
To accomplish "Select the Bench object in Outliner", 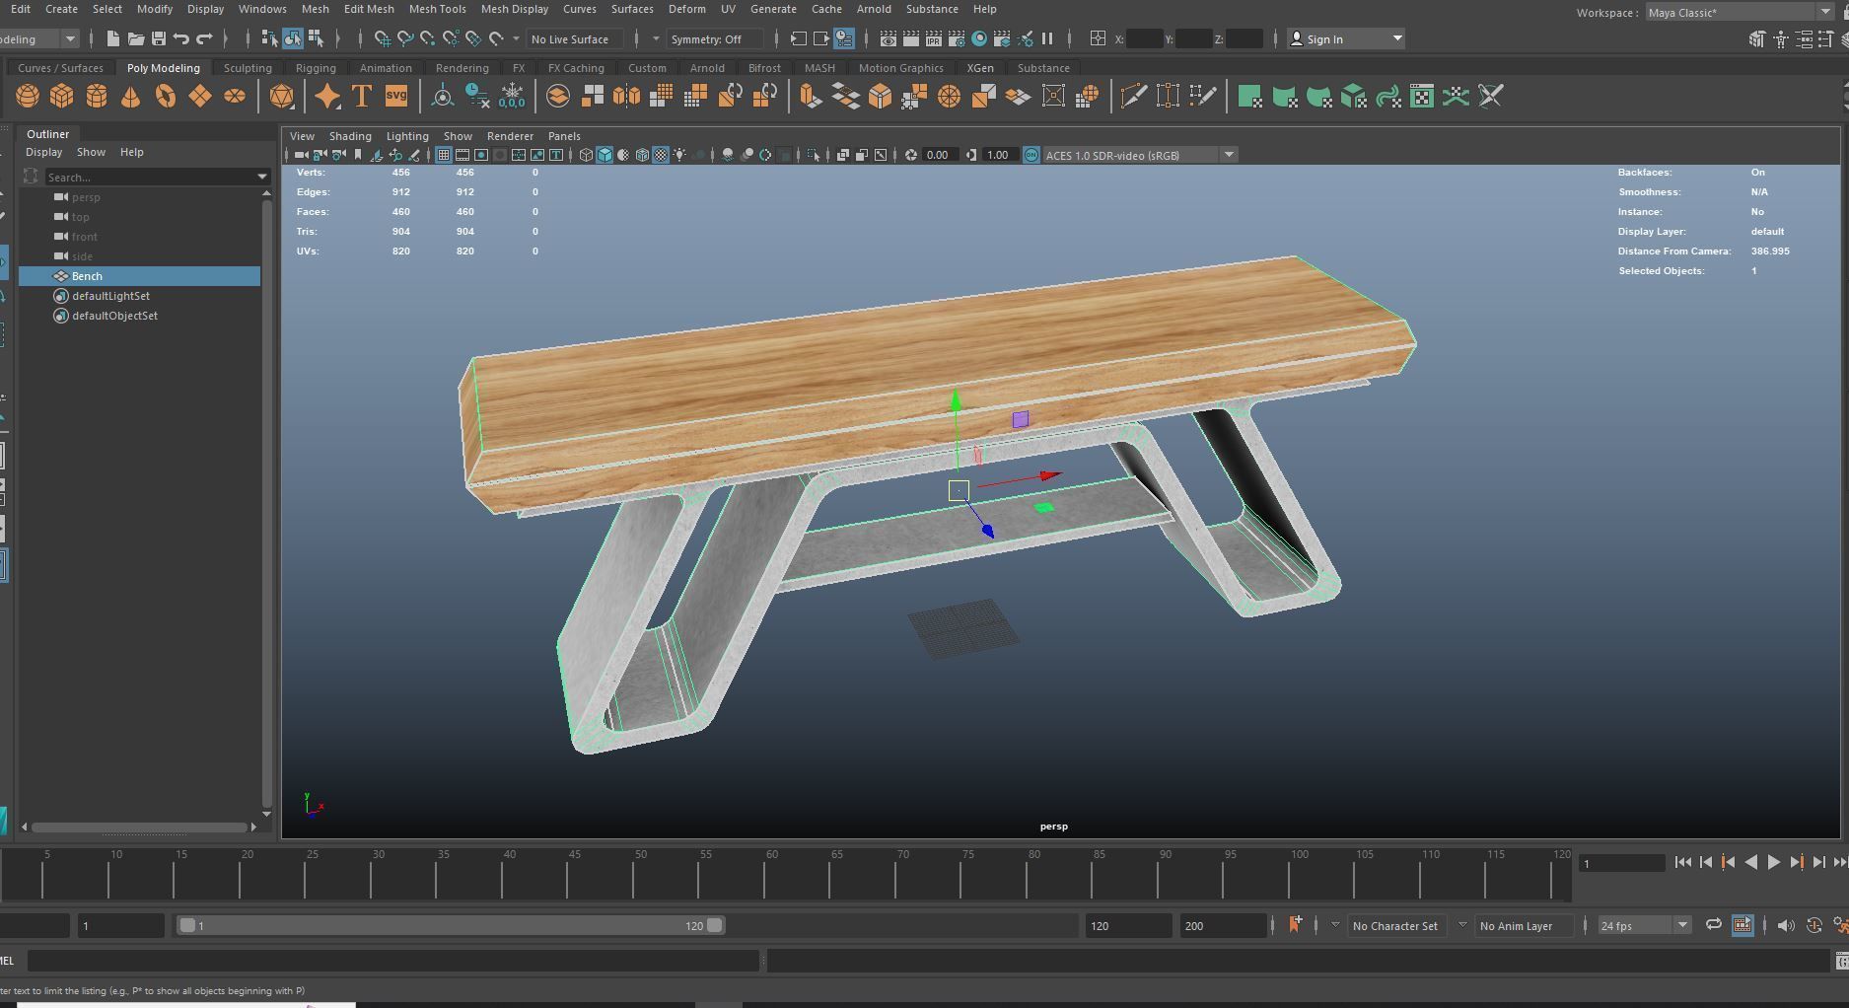I will [x=140, y=276].
